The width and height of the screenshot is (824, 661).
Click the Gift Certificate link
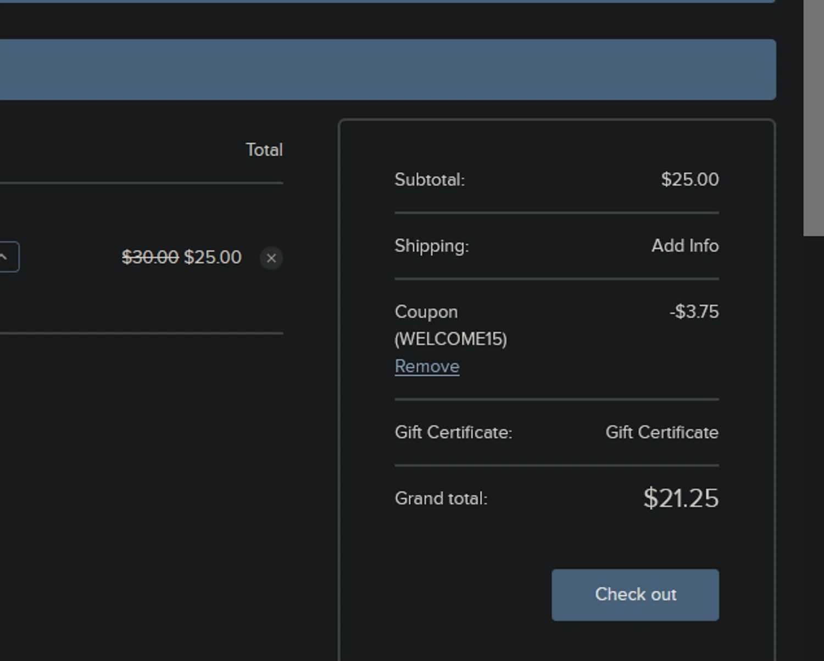[662, 432]
